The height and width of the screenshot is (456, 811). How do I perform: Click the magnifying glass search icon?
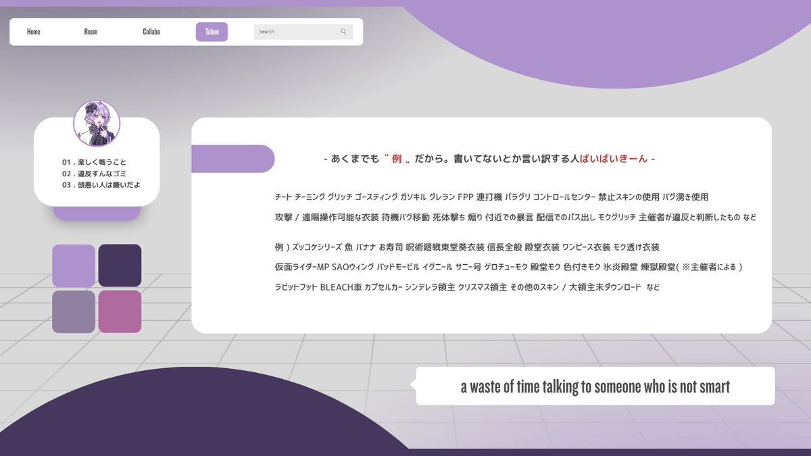343,32
